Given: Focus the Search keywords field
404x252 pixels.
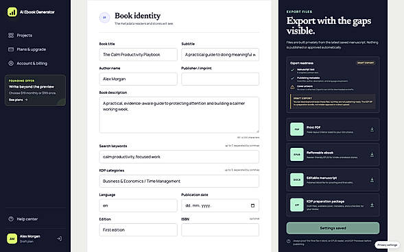Looking at the screenshot, I should (x=179, y=157).
